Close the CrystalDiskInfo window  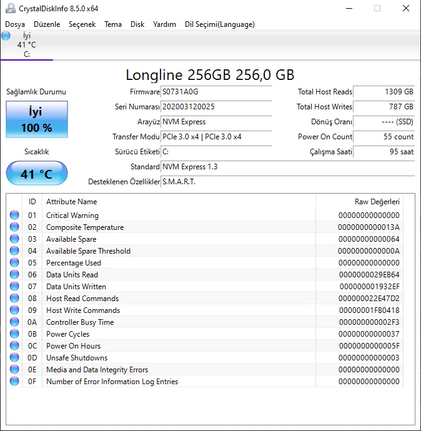point(406,8)
